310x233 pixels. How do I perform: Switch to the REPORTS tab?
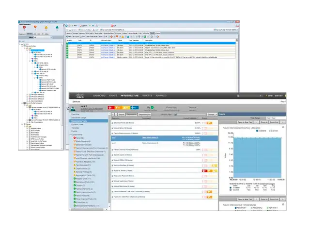(x=147, y=97)
